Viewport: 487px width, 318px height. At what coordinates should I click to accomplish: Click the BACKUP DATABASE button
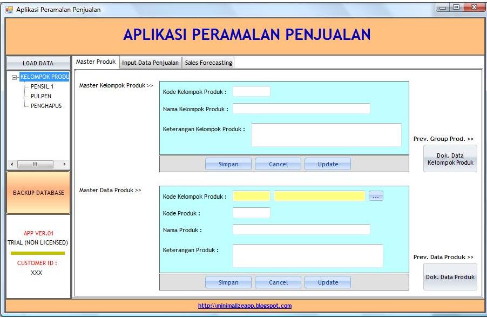click(37, 192)
